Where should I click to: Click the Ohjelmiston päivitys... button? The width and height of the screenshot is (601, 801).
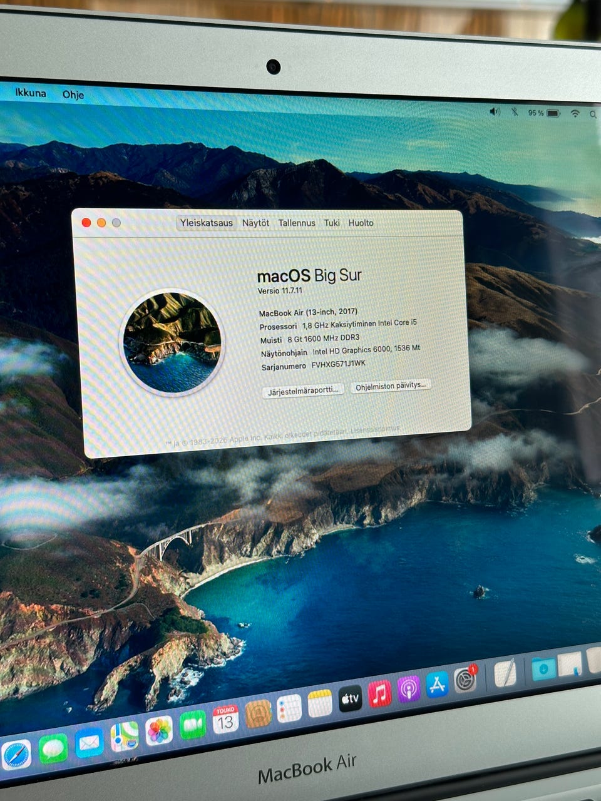391,385
